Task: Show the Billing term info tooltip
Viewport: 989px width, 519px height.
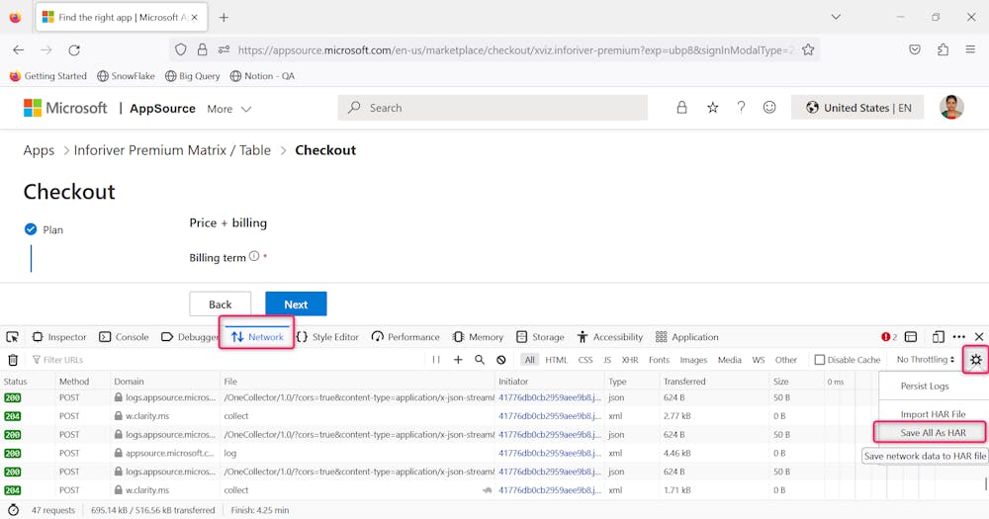Action: pos(254,256)
